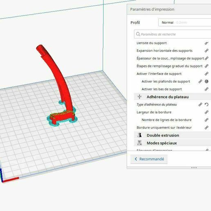Click the three-dot panel resize handle

point(194,168)
